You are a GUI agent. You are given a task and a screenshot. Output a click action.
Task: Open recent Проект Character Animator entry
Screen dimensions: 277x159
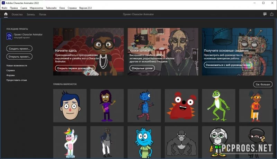coord(25,36)
